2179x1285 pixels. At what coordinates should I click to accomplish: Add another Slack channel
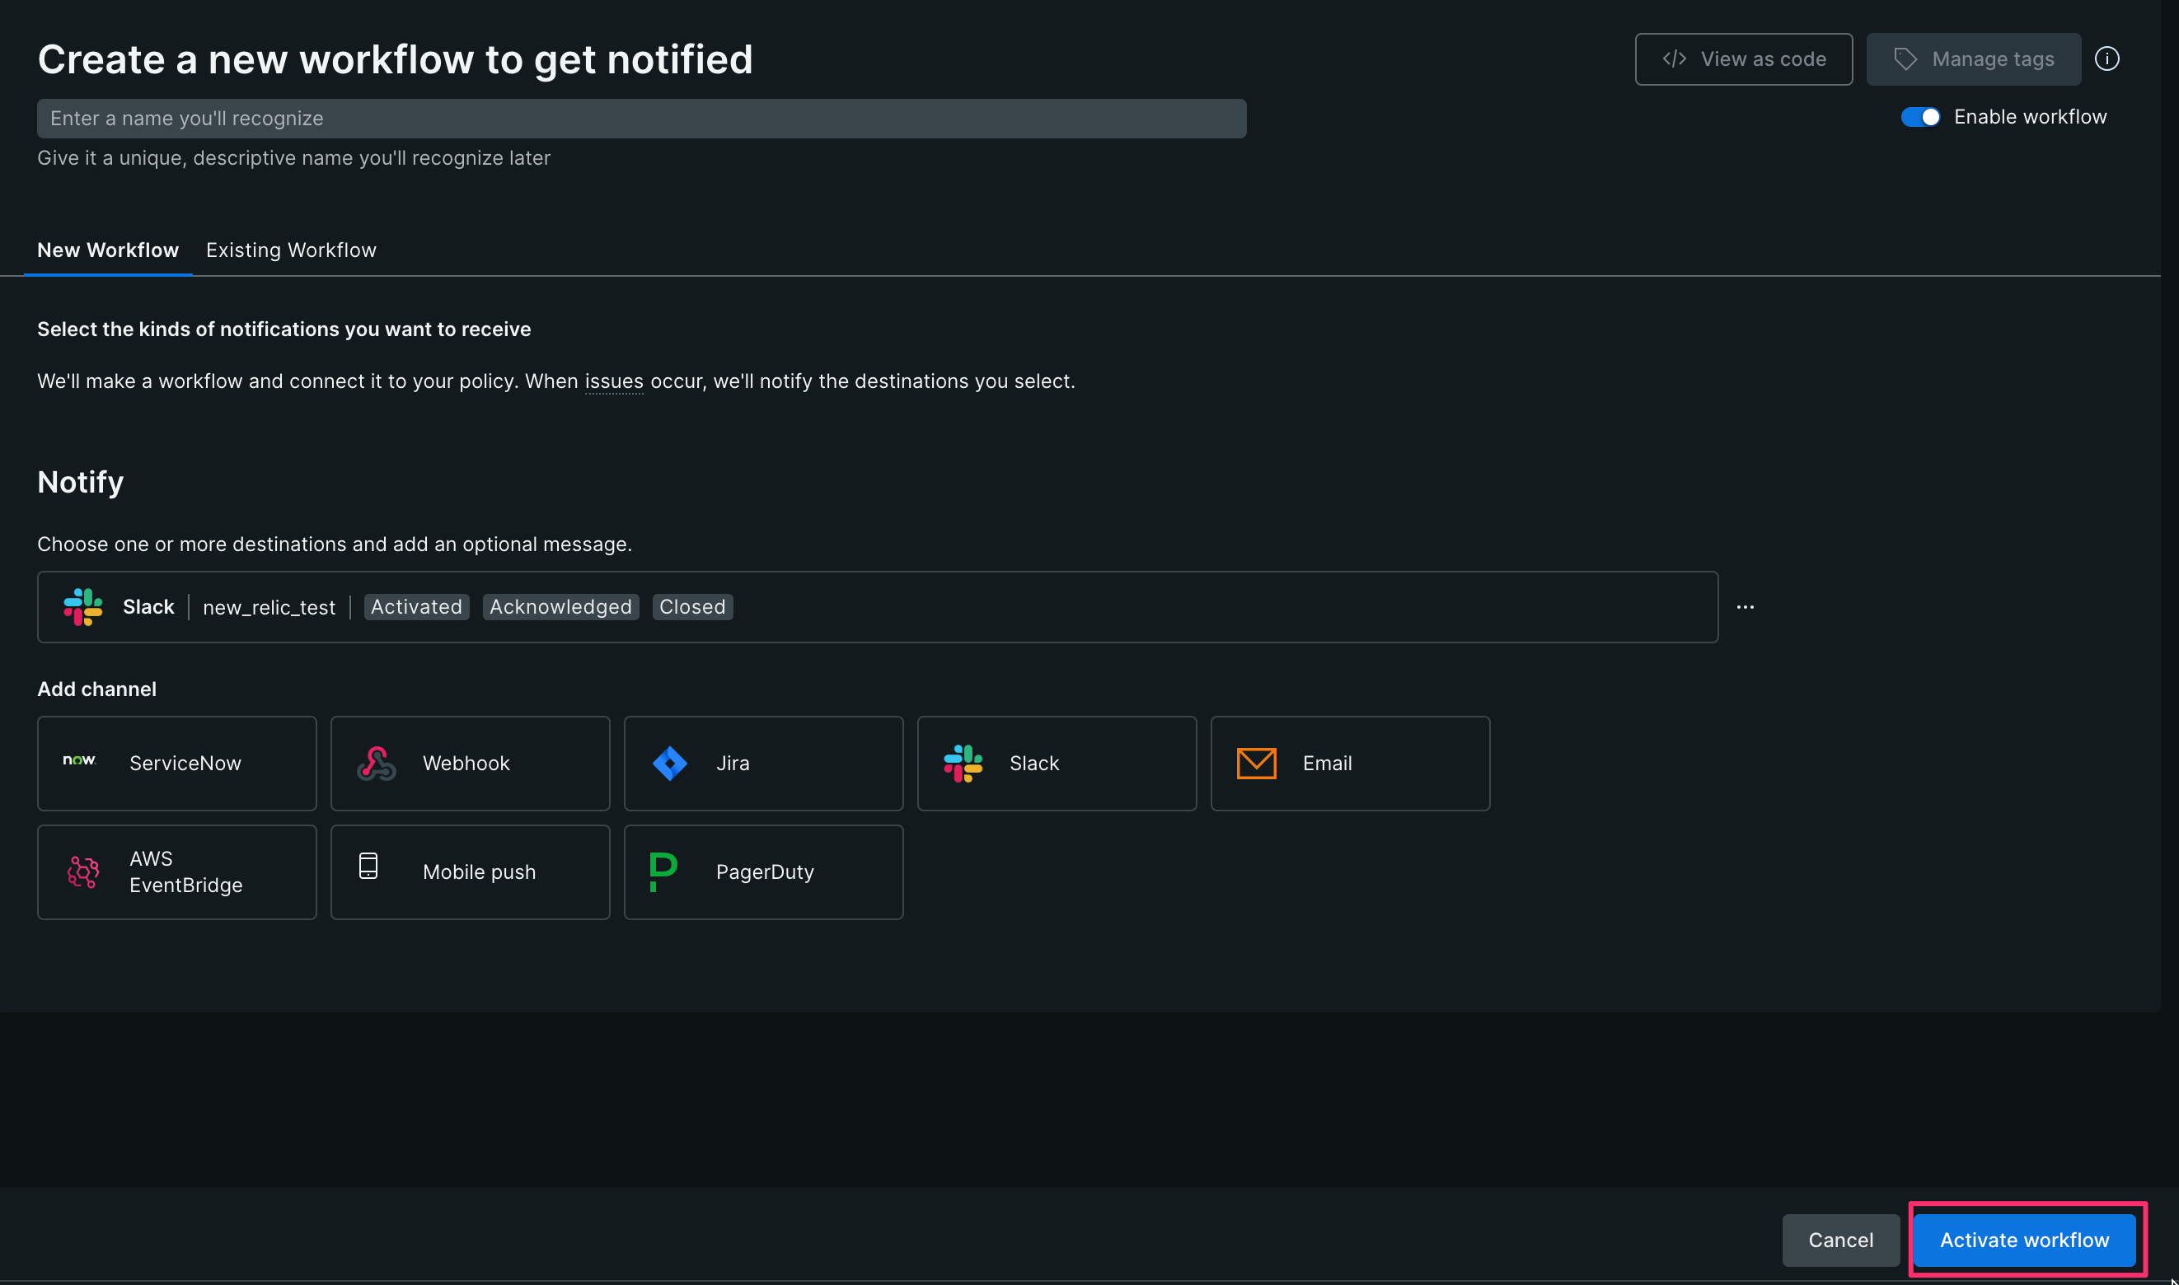[1056, 763]
